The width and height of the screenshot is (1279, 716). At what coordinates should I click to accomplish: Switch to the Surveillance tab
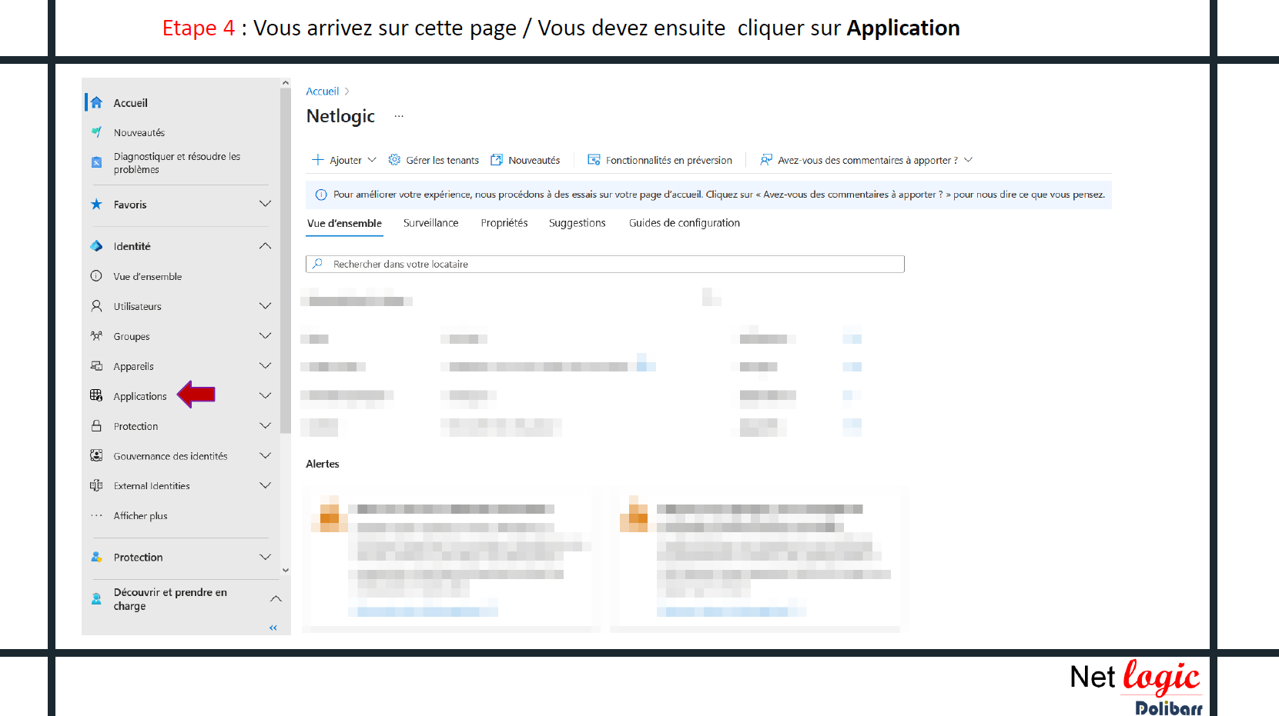tap(430, 223)
